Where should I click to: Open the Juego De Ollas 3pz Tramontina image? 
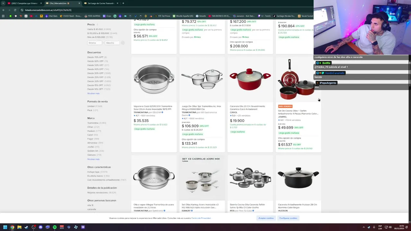point(202,79)
